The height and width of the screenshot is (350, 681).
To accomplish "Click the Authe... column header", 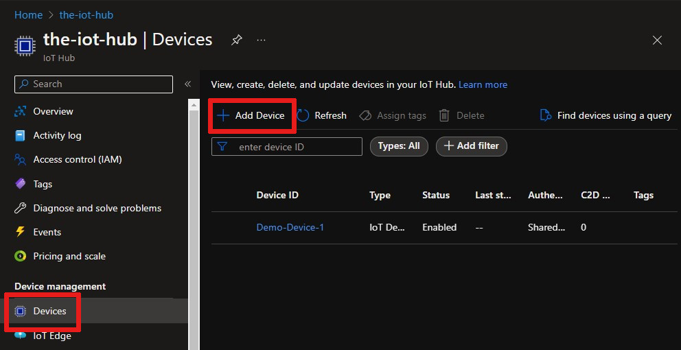I will click(546, 196).
